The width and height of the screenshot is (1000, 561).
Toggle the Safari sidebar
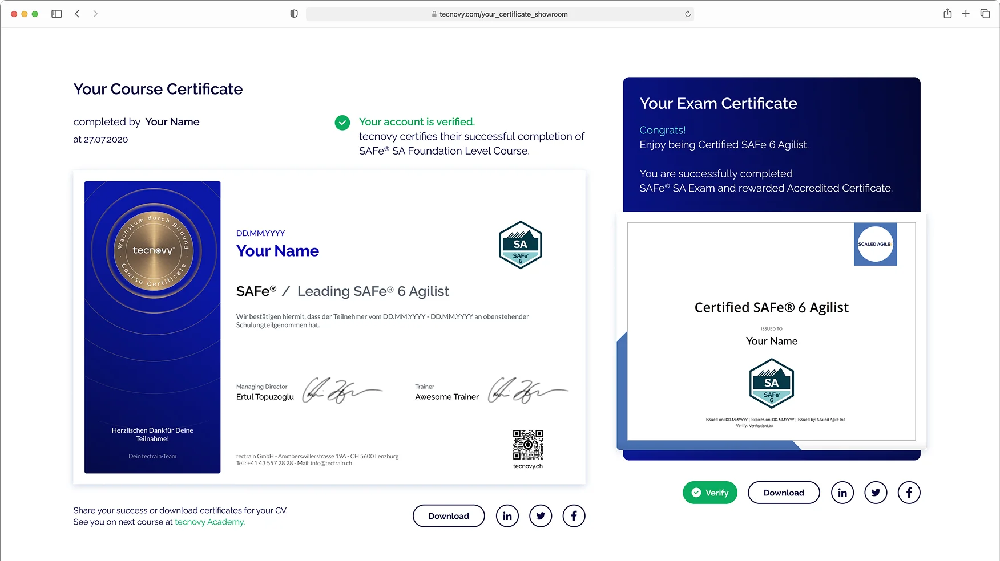coord(57,14)
